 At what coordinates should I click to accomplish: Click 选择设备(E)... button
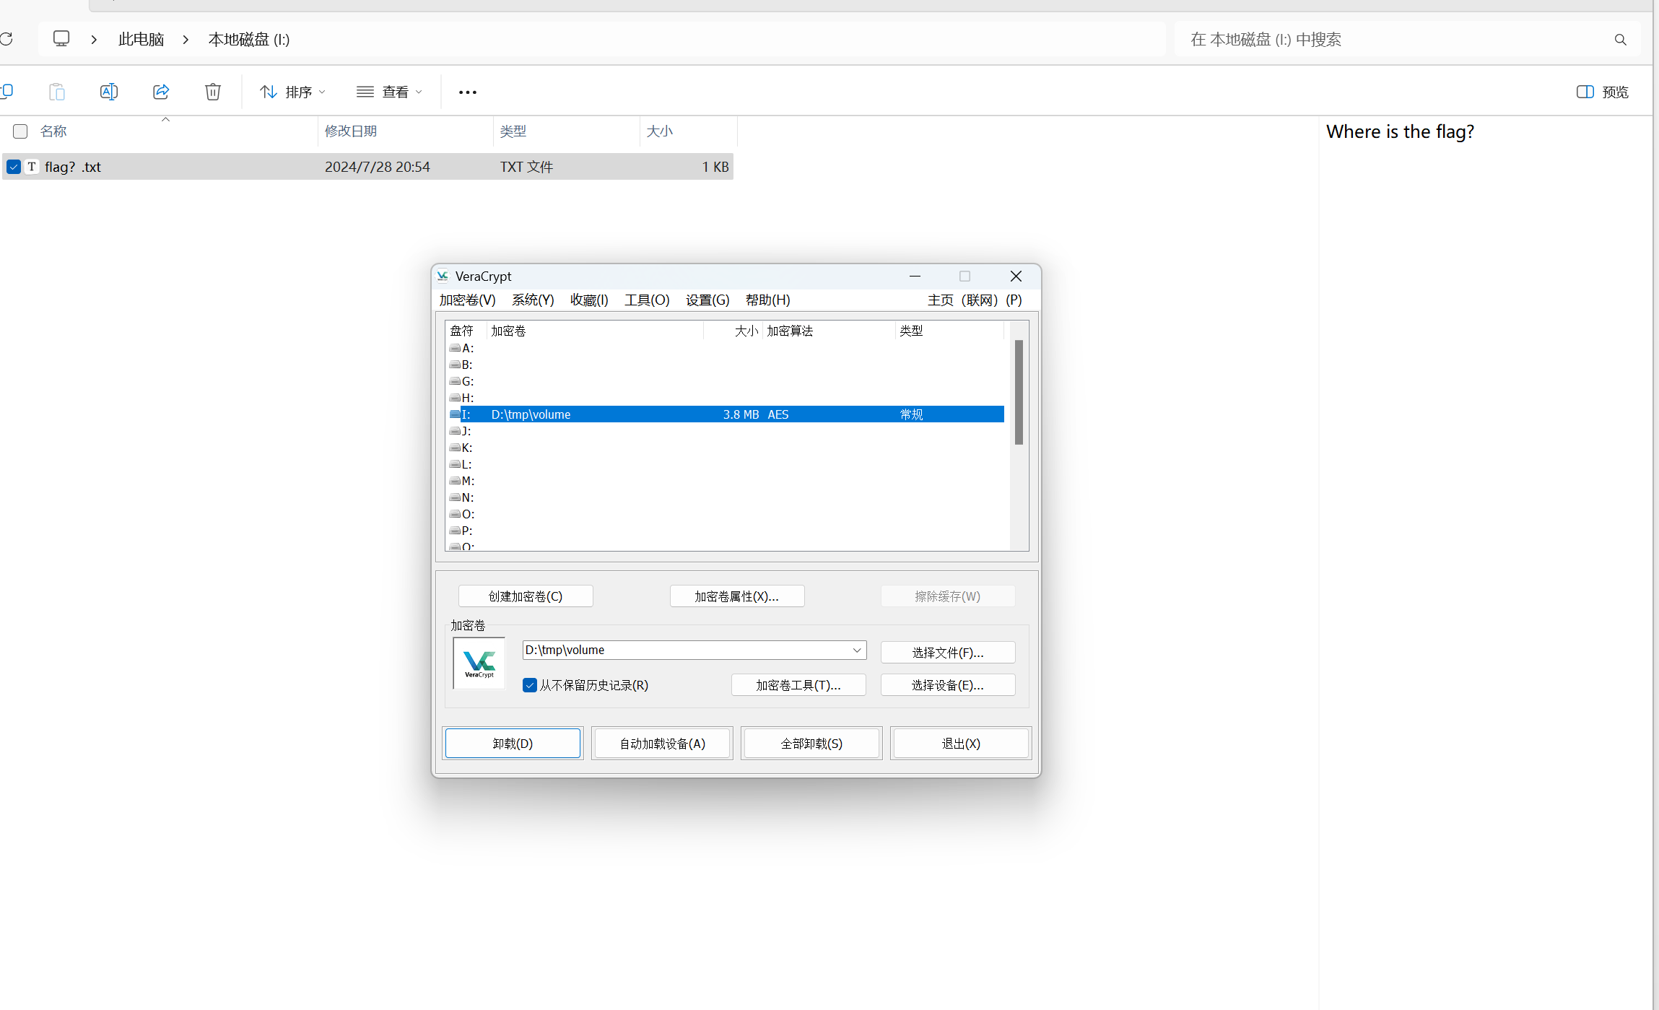(948, 685)
